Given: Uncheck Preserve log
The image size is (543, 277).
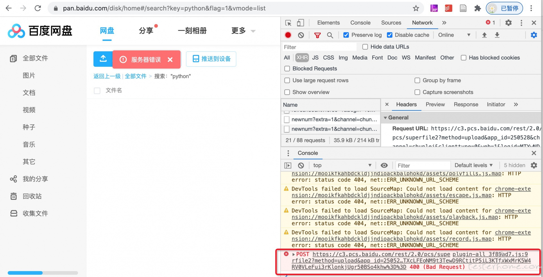Looking at the screenshot, I should [x=346, y=35].
